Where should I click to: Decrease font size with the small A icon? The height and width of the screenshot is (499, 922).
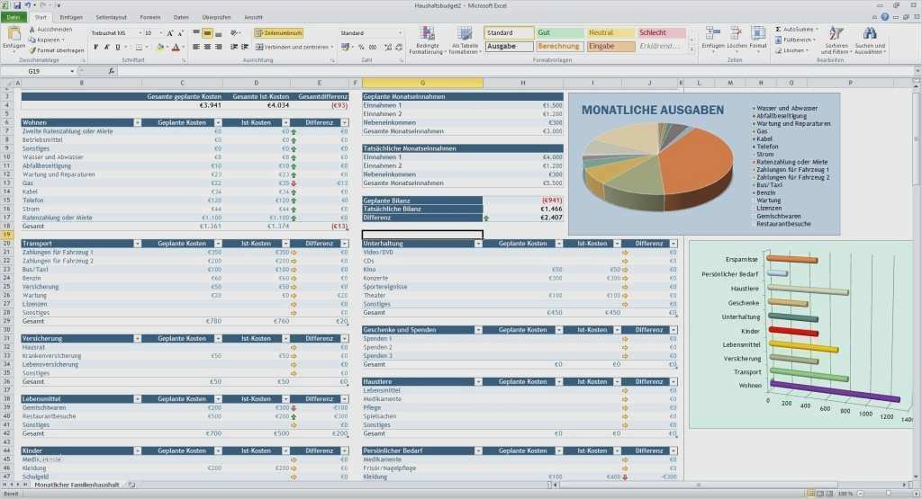pos(180,33)
